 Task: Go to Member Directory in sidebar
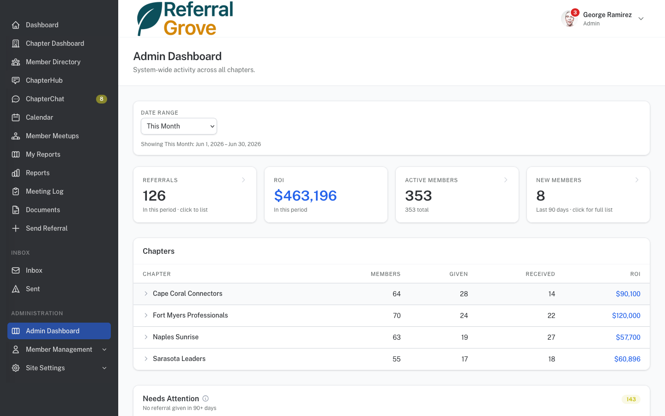(x=59, y=62)
